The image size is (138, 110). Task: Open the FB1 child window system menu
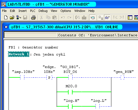[6, 27]
